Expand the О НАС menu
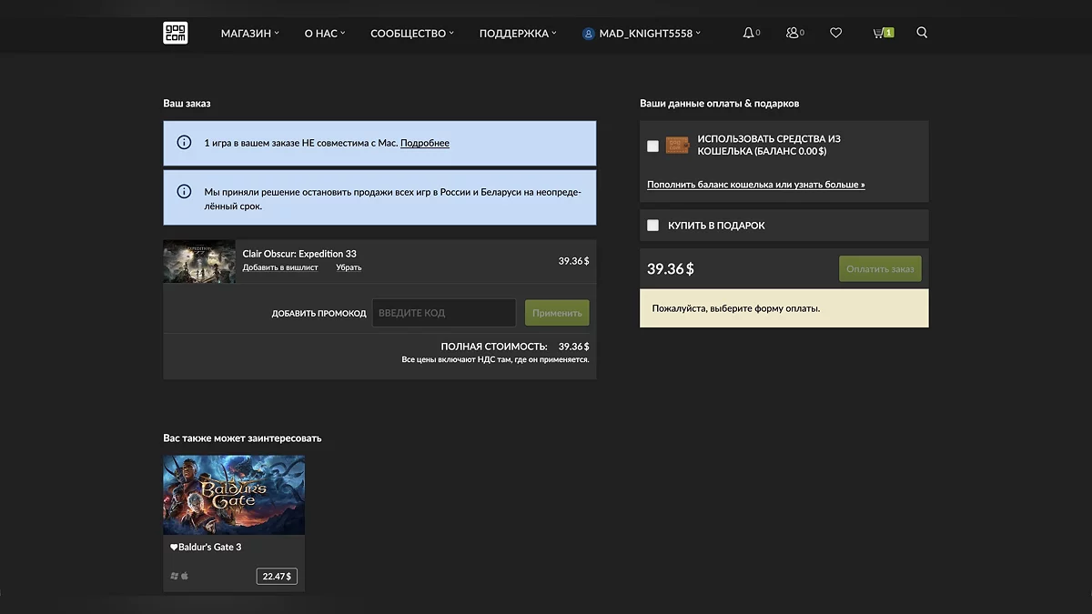Image resolution: width=1092 pixels, height=614 pixels. click(x=325, y=34)
